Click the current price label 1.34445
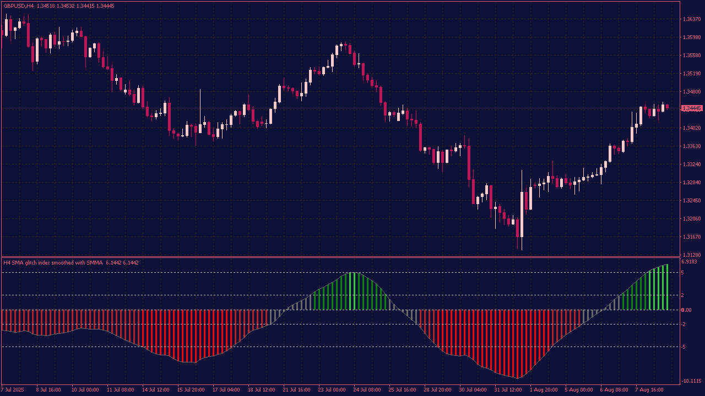 [x=692, y=108]
